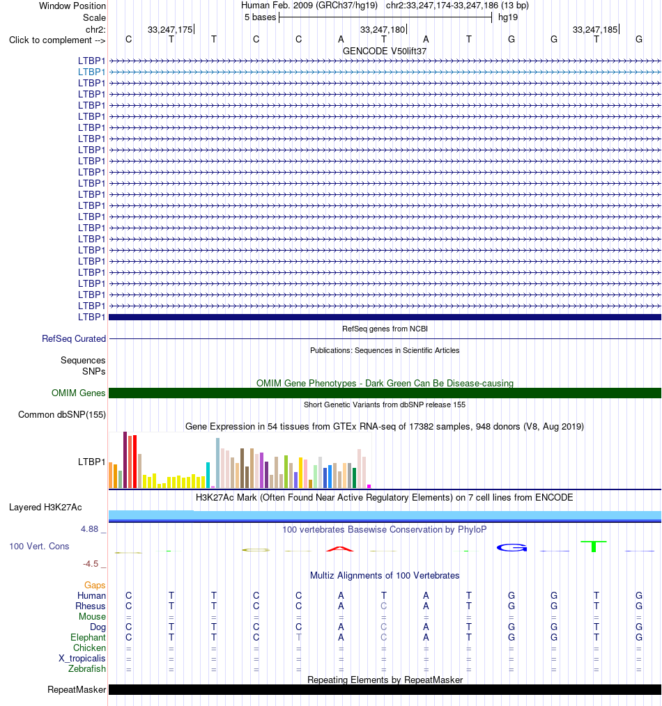Click the H3K27Ac Mark ENCODE title
662x706 pixels.
click(x=385, y=498)
